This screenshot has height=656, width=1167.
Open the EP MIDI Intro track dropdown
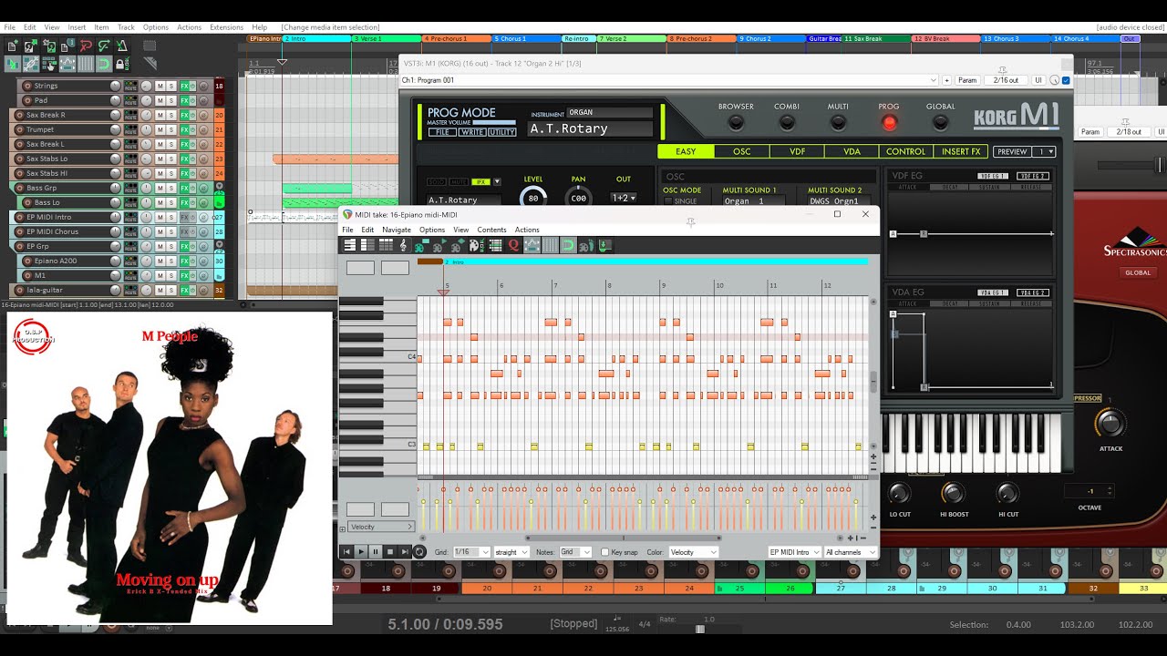[x=795, y=552]
